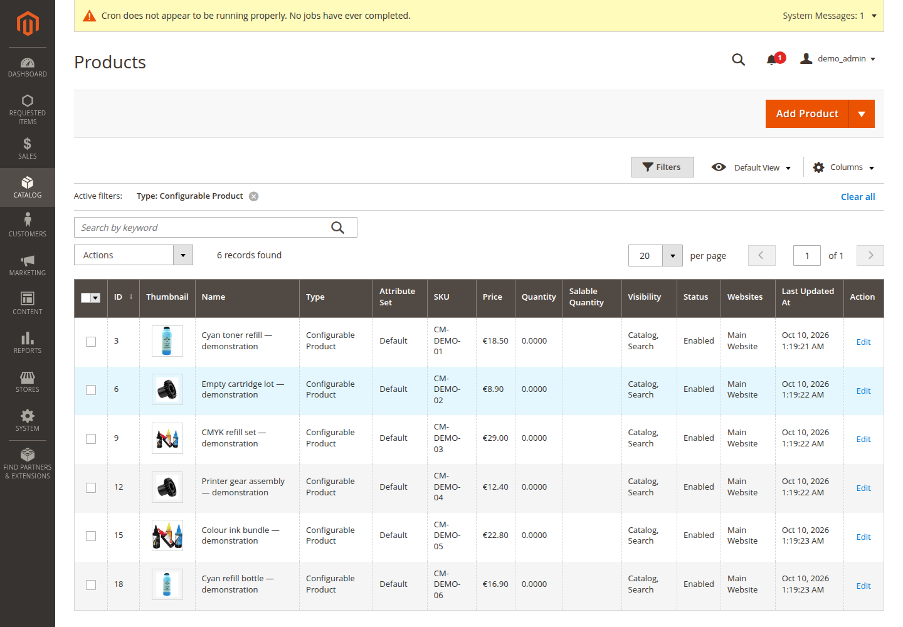This screenshot has width=903, height=627.
Task: Expand the Add Product type arrow
Action: (x=862, y=114)
